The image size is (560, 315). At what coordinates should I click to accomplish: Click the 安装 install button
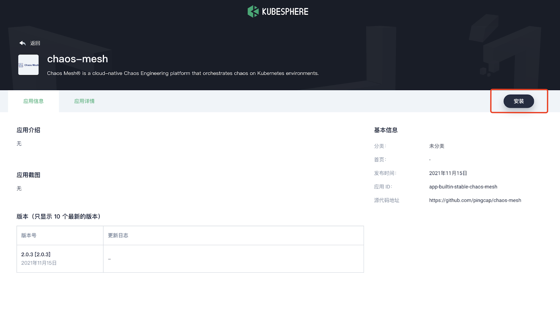pos(519,101)
